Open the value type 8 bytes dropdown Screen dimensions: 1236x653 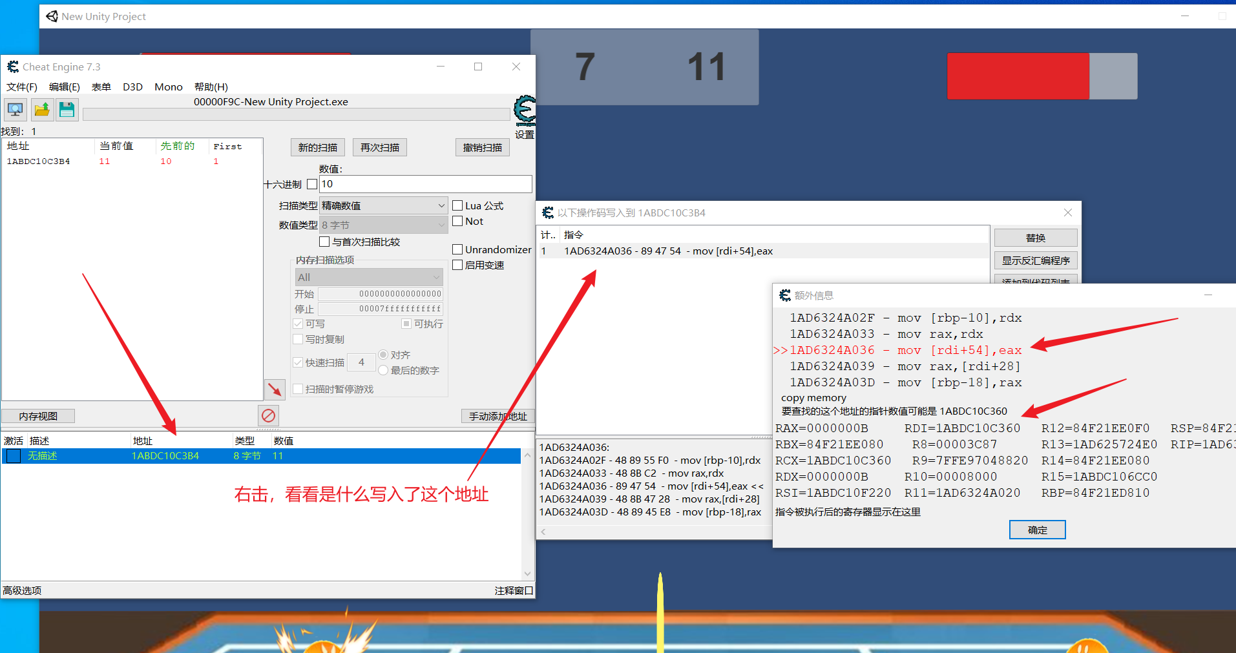tap(383, 225)
